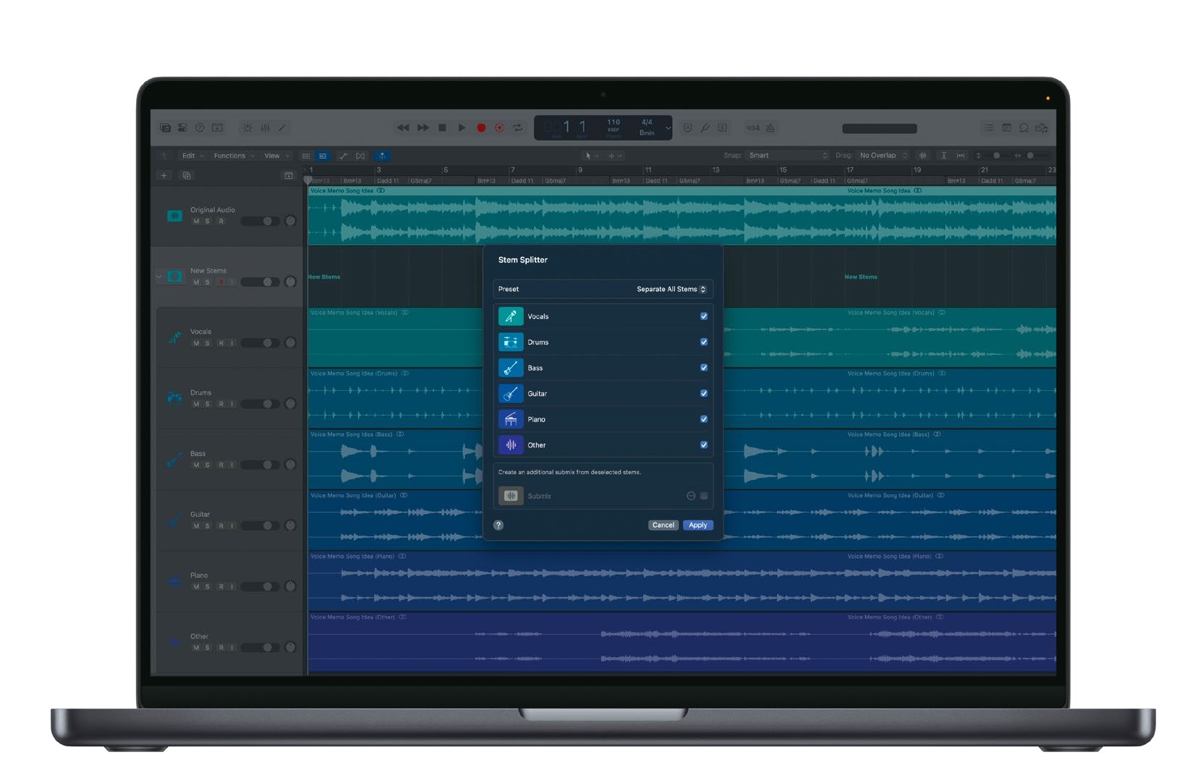Click the Vocals microphone icon in dialog
The height and width of the screenshot is (776, 1180).
pos(511,316)
